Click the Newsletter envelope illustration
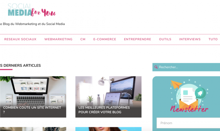Viewport: 220px width, 131px height. (189, 96)
